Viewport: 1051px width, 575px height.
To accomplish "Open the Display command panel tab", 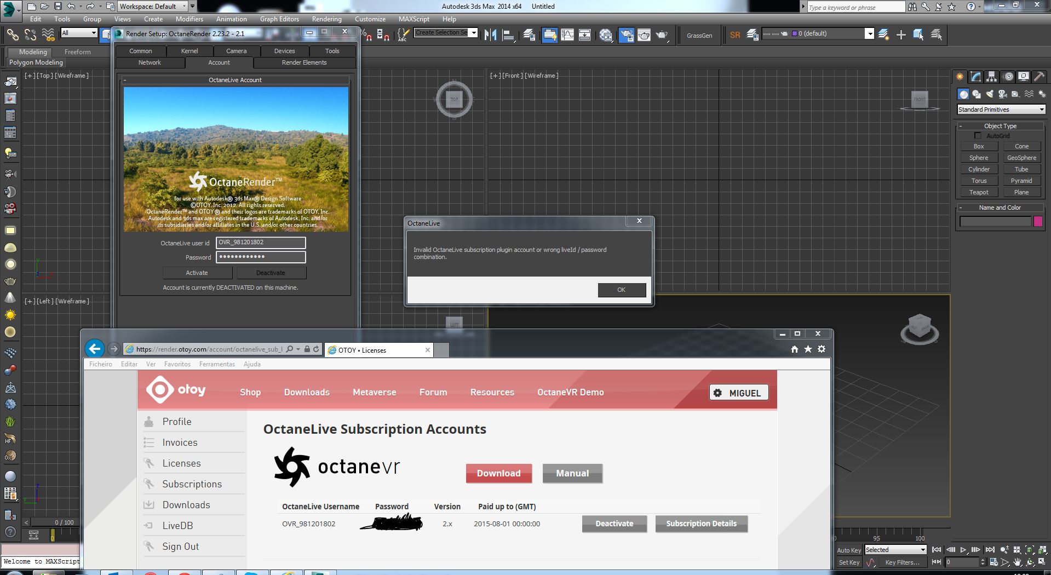I will pyautogui.click(x=1023, y=77).
